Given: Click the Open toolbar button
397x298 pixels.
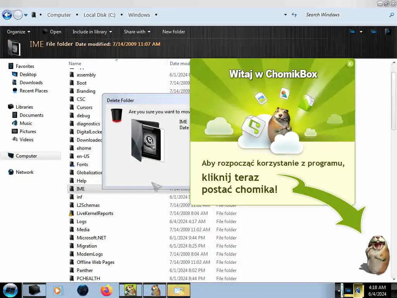Looking at the screenshot, I should [x=52, y=32].
